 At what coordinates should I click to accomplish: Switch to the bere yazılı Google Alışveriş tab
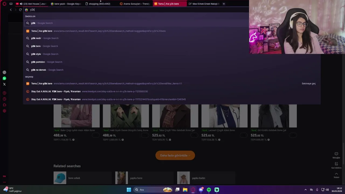(66, 4)
